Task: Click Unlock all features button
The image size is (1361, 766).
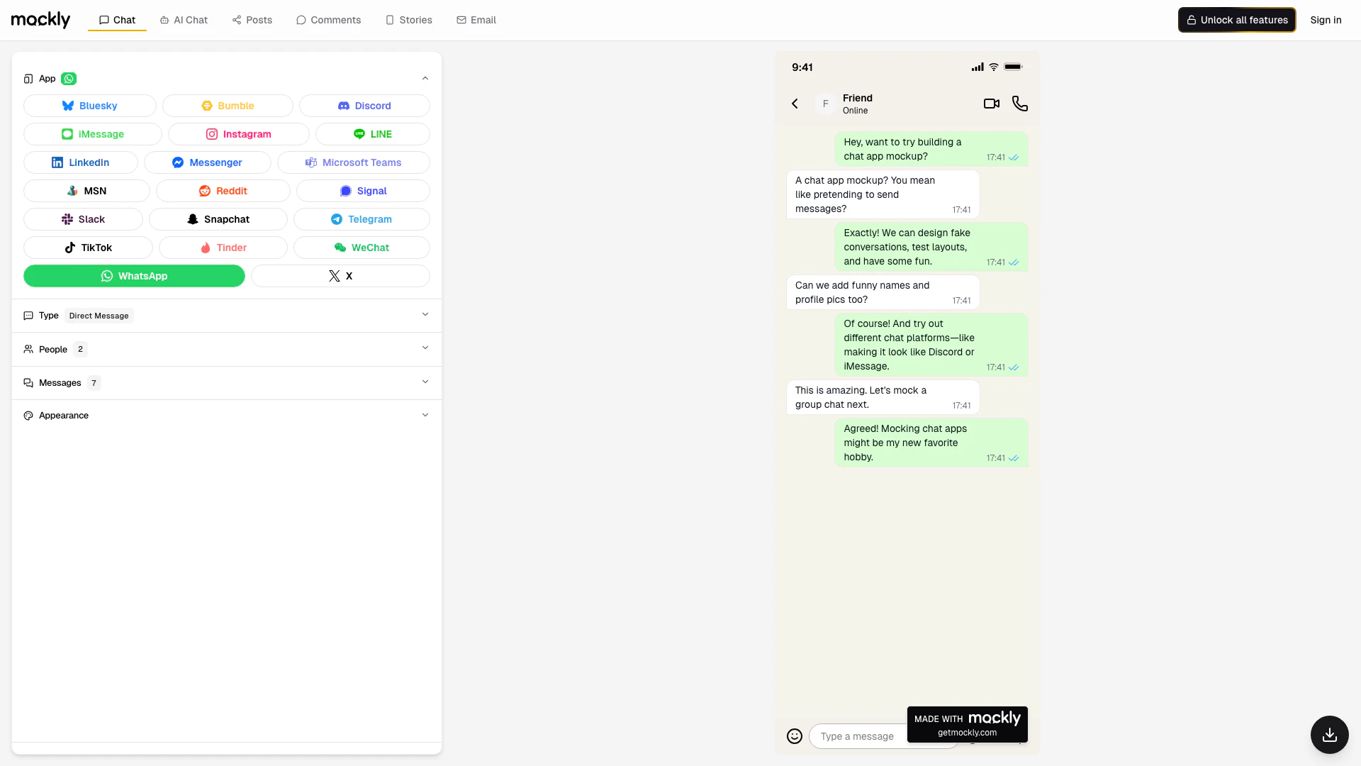Action: tap(1236, 20)
